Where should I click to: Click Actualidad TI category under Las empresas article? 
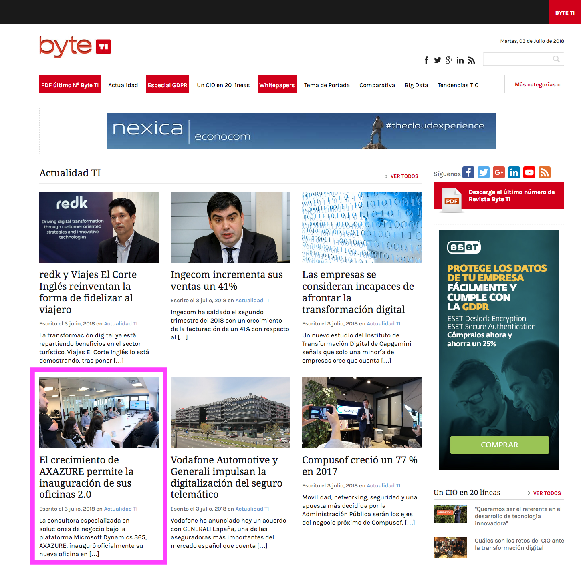click(383, 323)
